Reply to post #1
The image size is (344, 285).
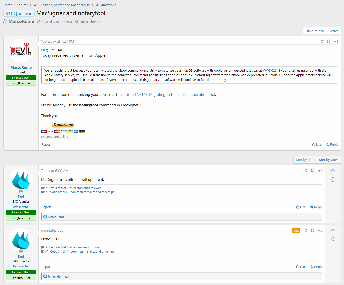[x=332, y=145]
